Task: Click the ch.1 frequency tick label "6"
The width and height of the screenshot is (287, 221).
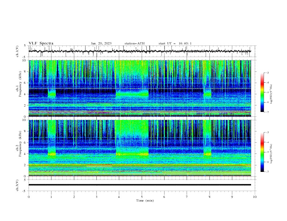Action: coord(25,83)
